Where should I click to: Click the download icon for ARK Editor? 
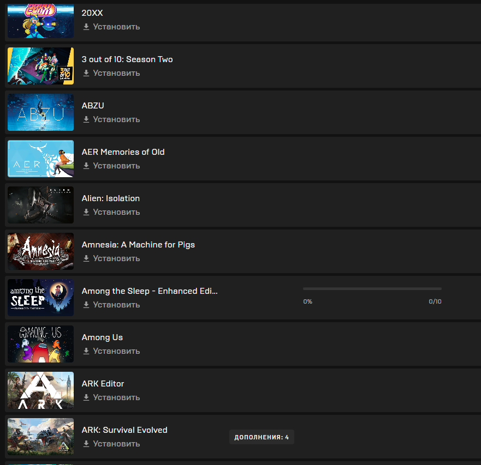coord(86,397)
